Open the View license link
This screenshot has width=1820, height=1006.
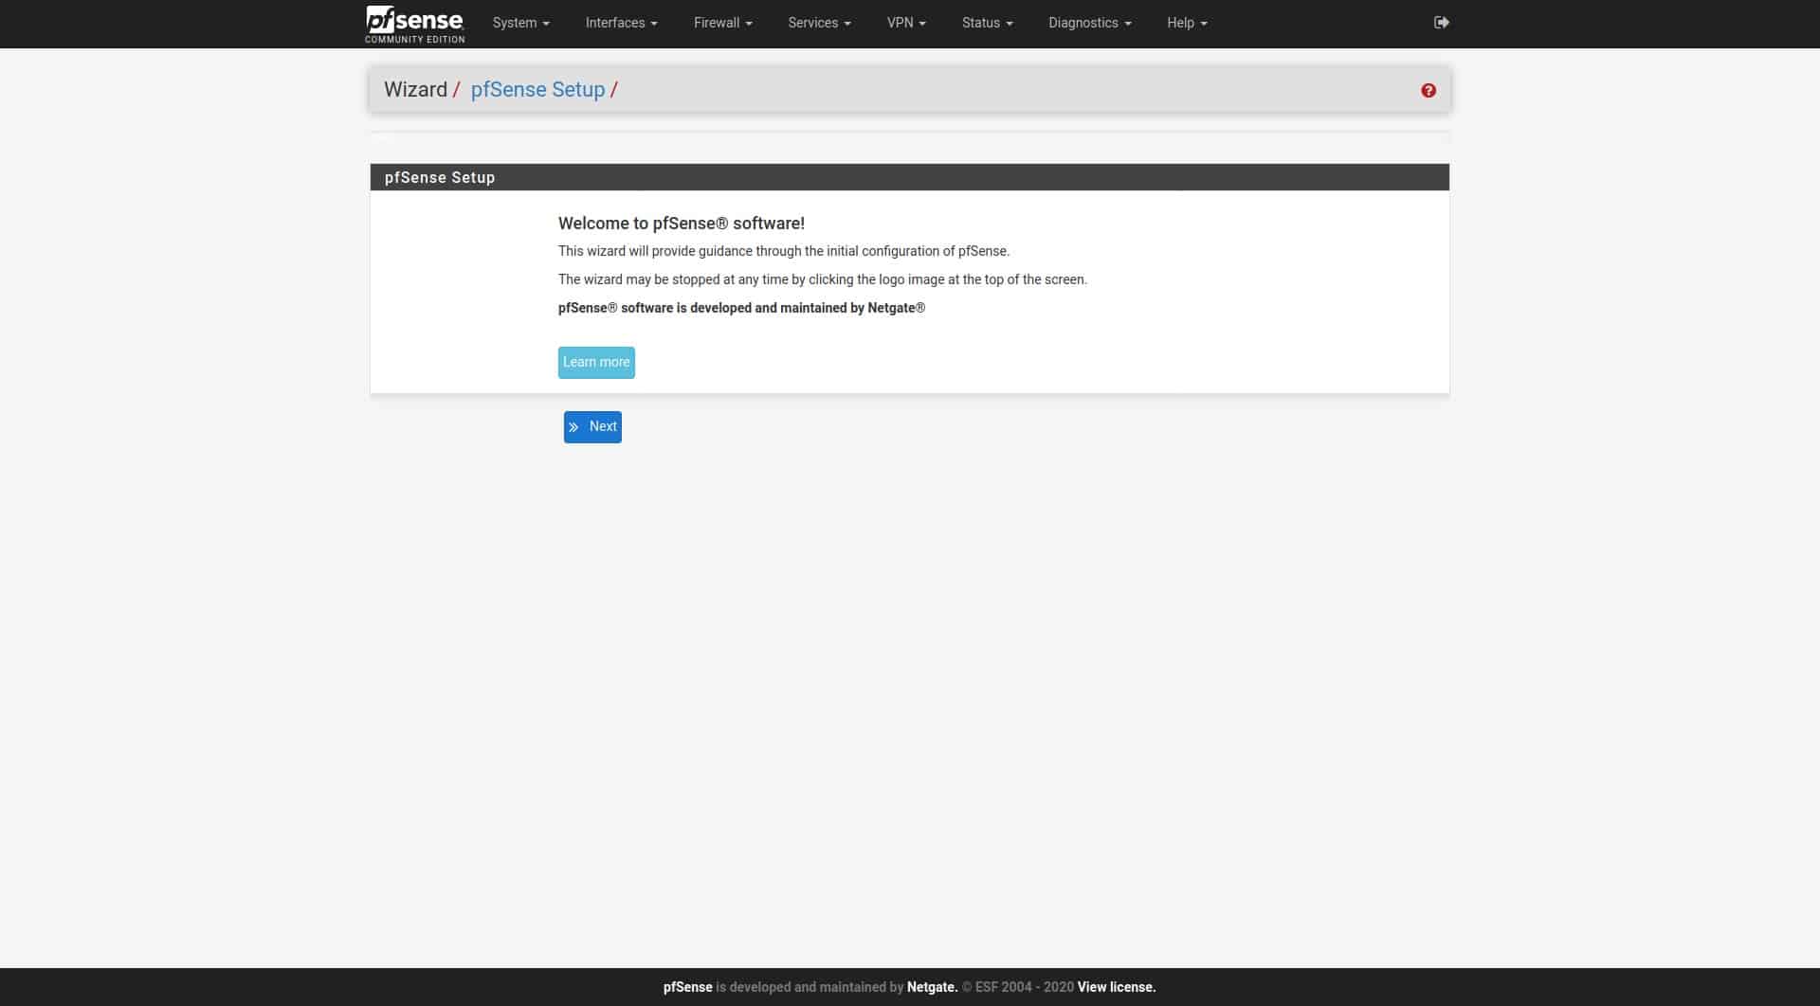pos(1117,987)
